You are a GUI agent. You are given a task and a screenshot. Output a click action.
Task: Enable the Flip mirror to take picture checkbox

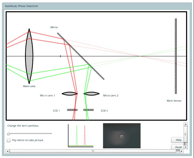pyautogui.click(x=9, y=140)
